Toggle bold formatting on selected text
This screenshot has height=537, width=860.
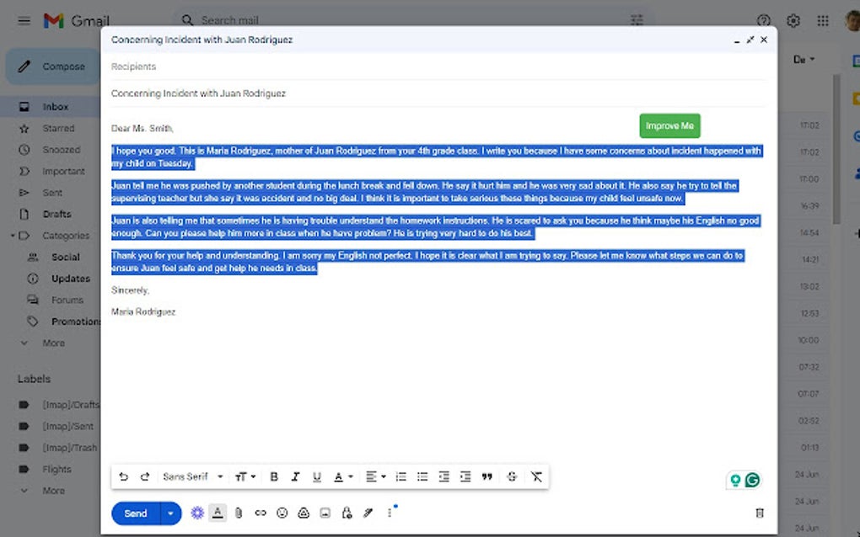click(x=273, y=476)
